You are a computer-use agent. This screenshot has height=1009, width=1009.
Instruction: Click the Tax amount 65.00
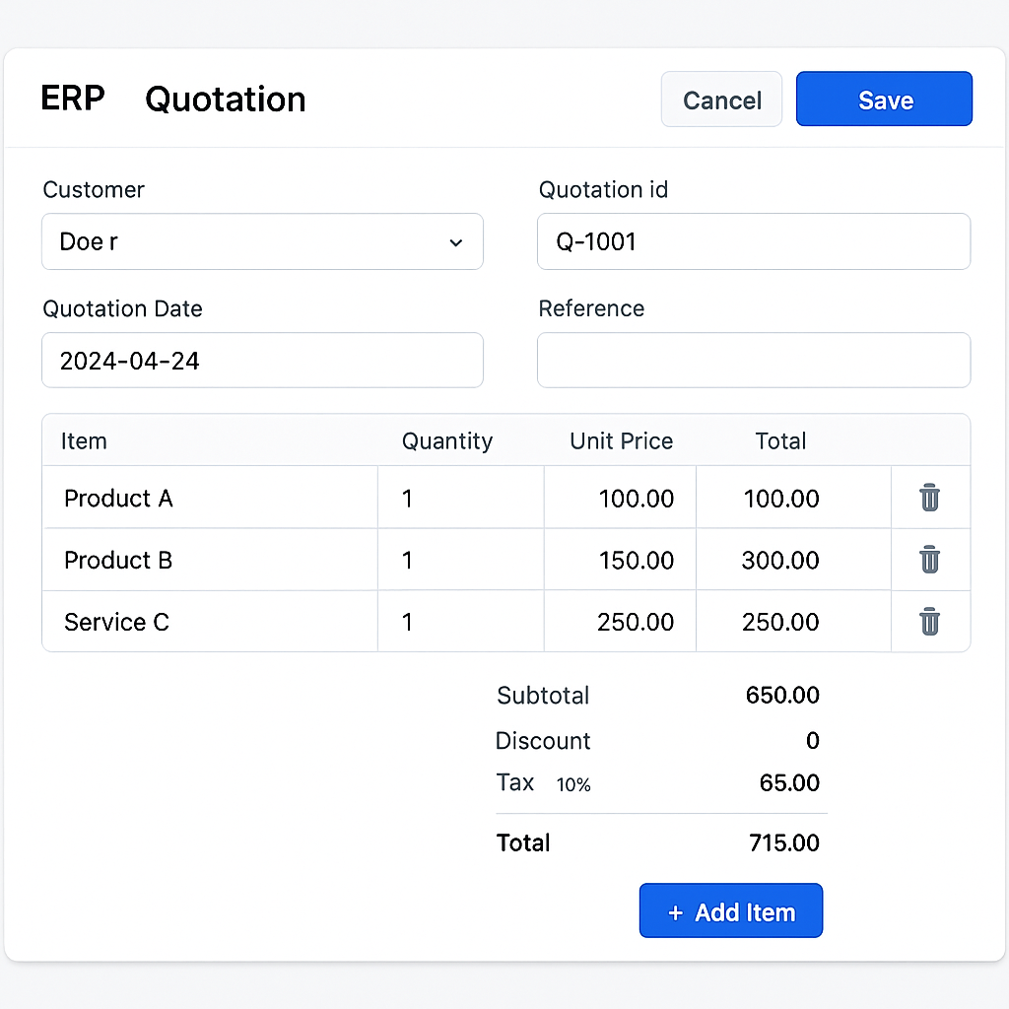pyautogui.click(x=789, y=783)
